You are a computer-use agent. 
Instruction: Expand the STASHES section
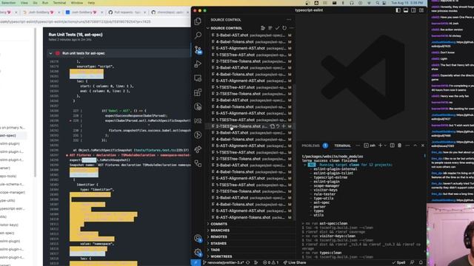(218, 243)
